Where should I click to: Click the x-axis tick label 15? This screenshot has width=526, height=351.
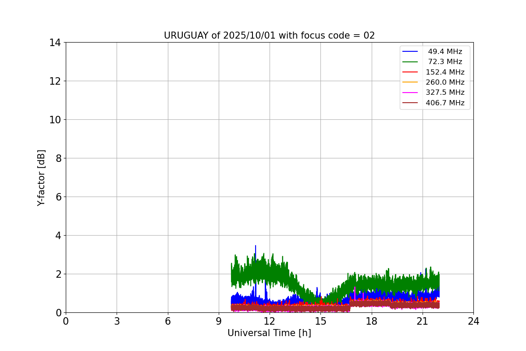[320, 321]
